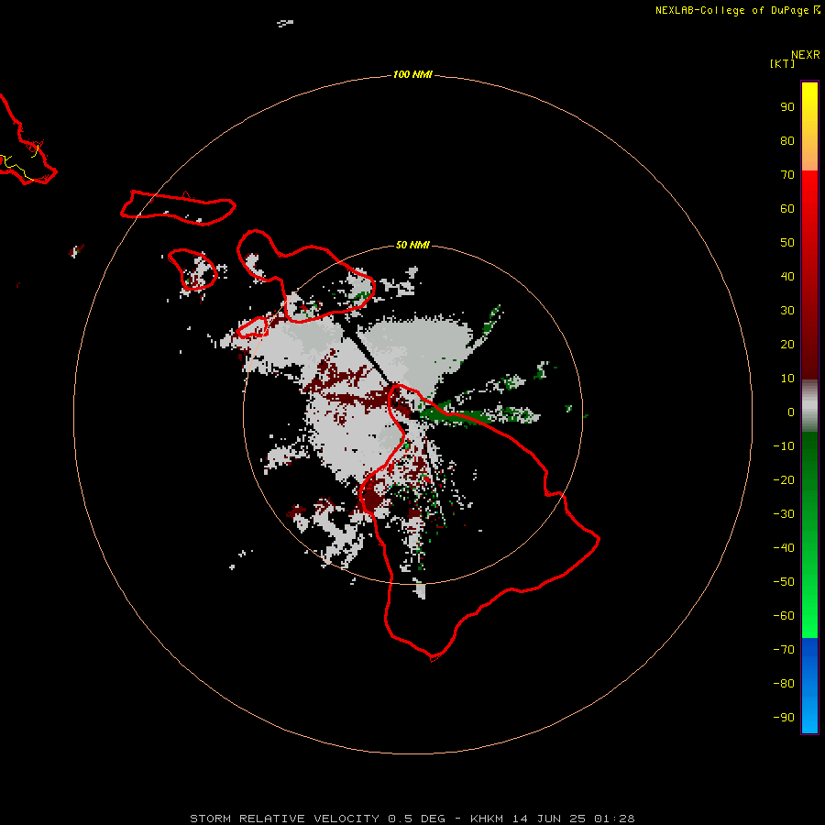Click the -30 value on velocity scale
825x825 pixels.
coord(784,514)
